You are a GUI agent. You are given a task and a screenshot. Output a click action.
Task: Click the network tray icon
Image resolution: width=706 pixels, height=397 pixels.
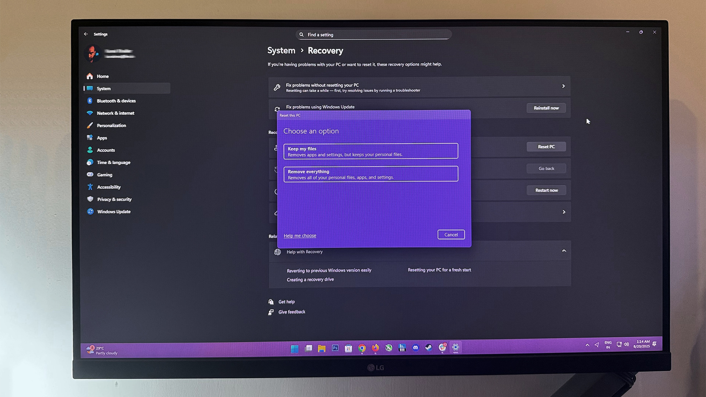point(619,344)
